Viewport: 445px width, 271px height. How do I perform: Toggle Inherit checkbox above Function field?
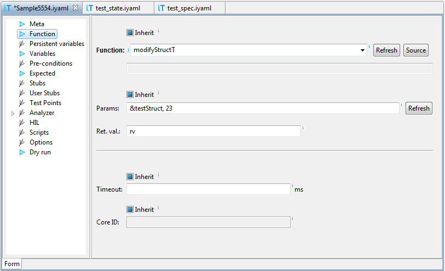point(130,32)
